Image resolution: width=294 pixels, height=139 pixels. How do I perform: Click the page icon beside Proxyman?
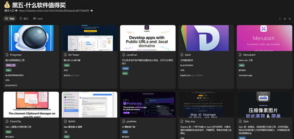point(7,55)
